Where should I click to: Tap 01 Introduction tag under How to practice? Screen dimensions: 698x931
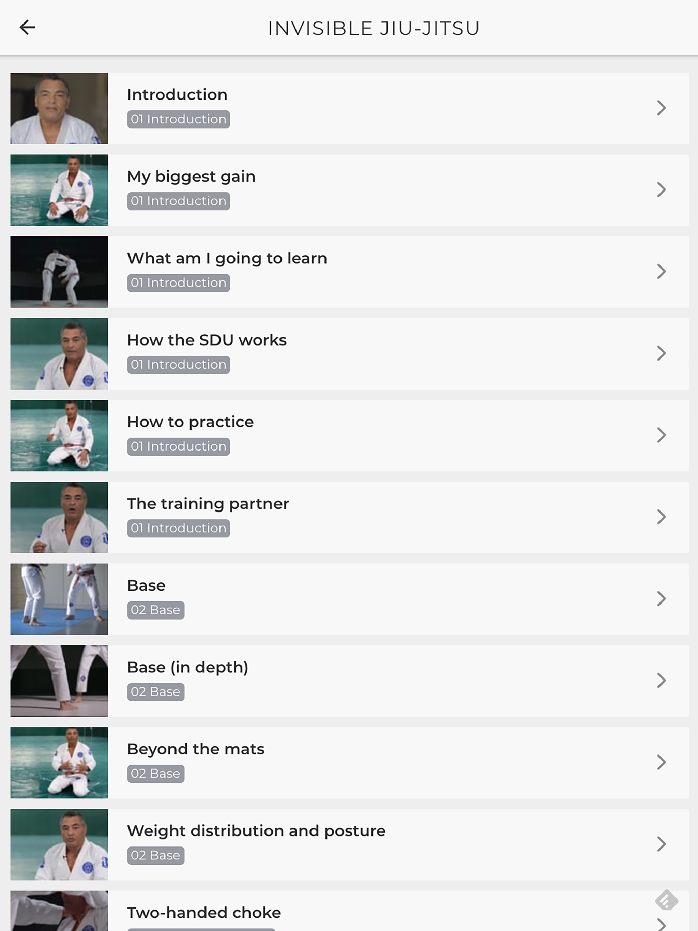179,446
